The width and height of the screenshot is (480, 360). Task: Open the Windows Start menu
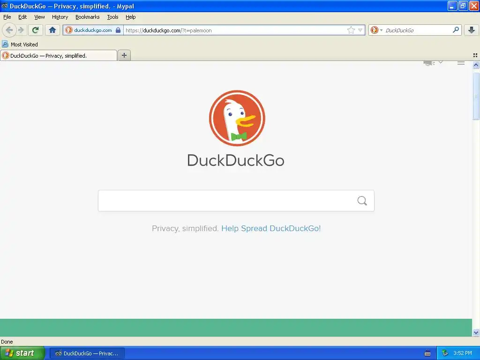(22, 353)
